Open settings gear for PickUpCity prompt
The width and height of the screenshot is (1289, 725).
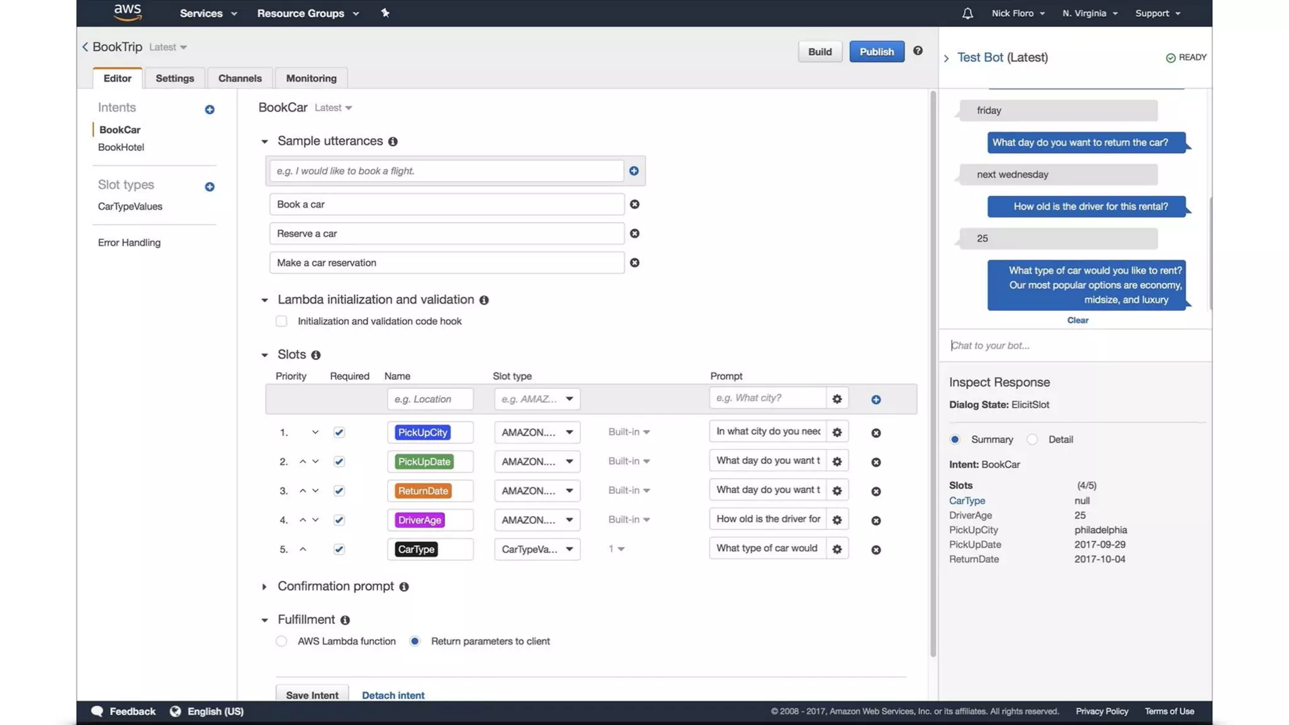click(x=836, y=432)
